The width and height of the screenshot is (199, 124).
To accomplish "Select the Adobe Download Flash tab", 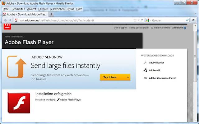I will click(25, 14).
